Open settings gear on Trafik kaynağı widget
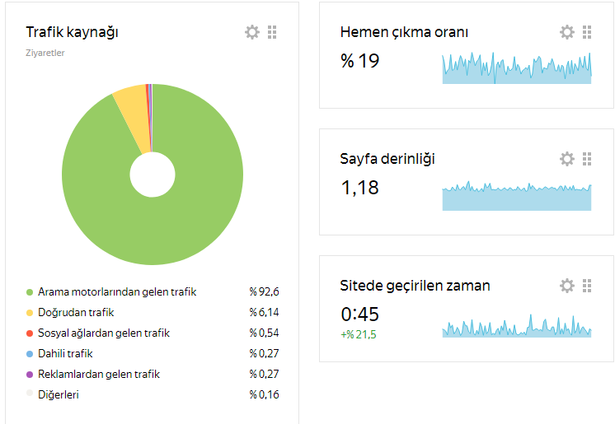615x424 pixels. point(252,32)
